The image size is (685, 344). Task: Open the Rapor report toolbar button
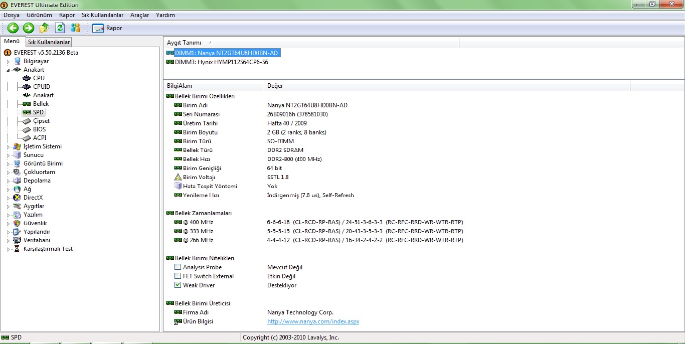coord(107,28)
